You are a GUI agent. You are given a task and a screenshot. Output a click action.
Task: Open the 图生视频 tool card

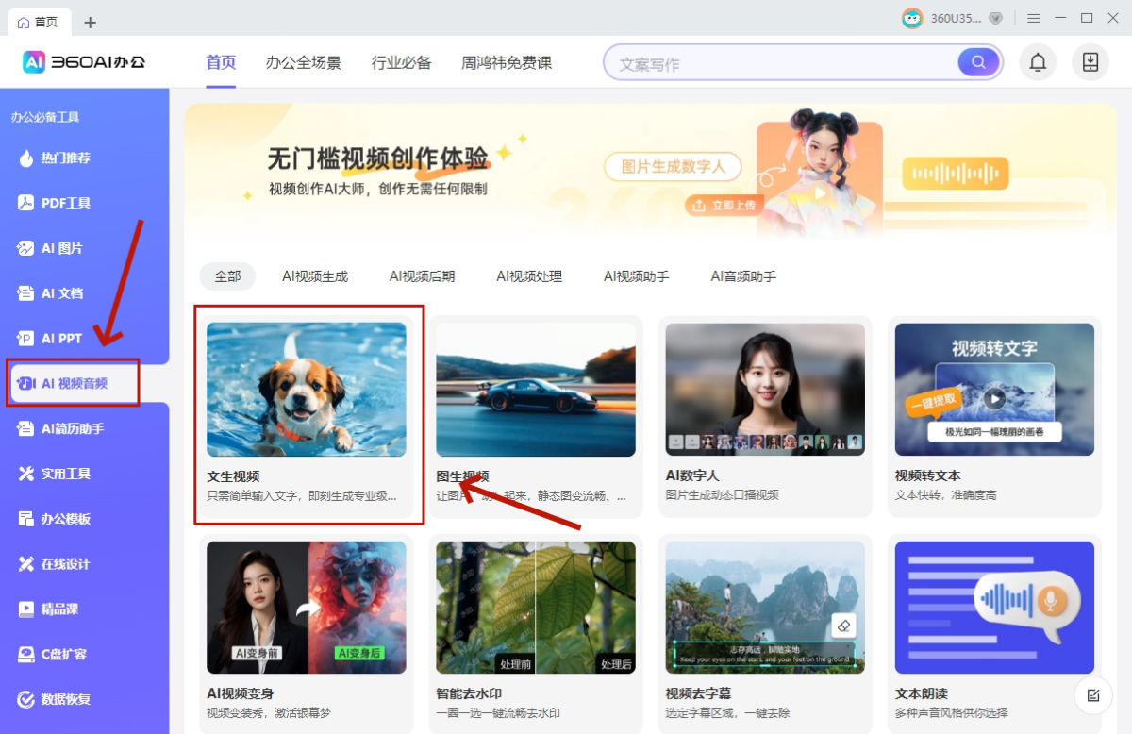pos(536,416)
